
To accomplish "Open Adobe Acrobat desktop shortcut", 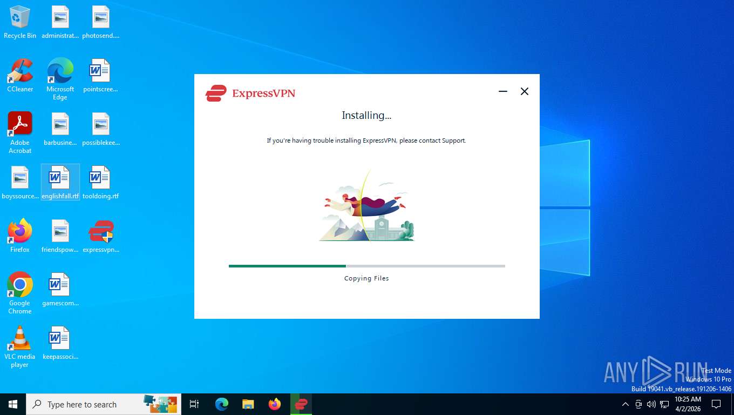I will tap(20, 133).
